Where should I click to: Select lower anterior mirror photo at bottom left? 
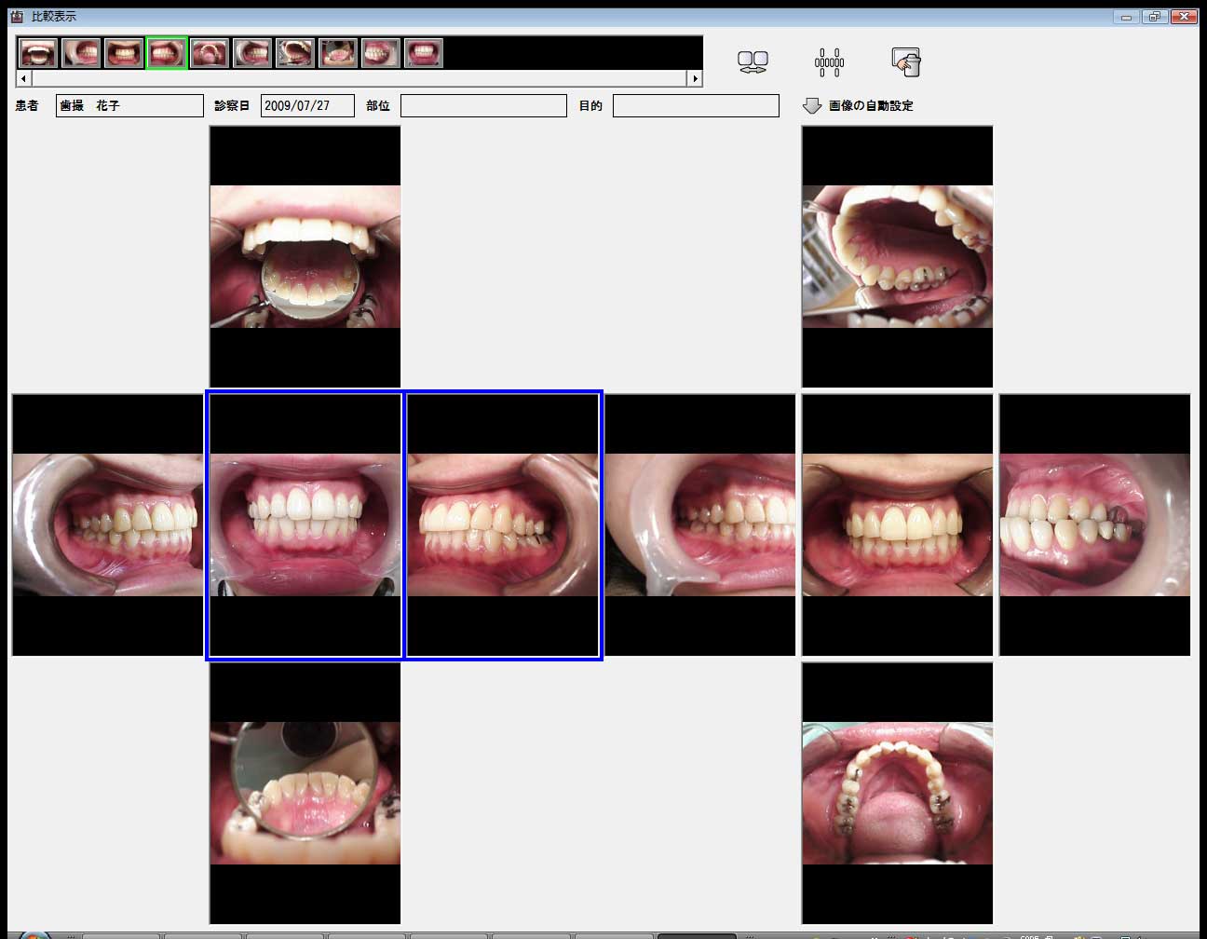(305, 794)
